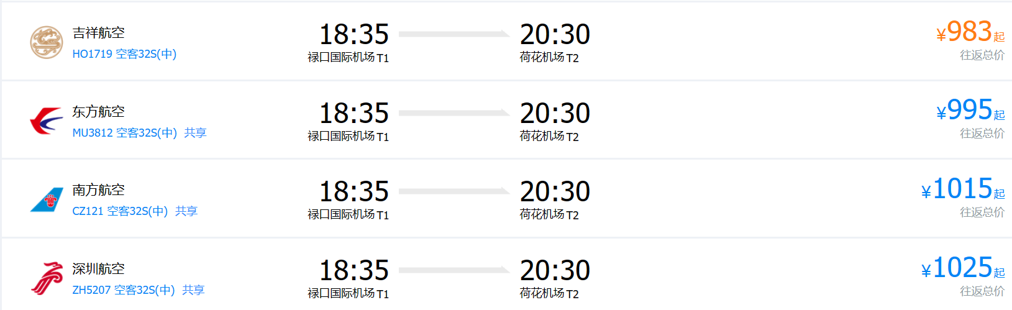This screenshot has width=1012, height=310.
Task: Click the 东方航空 airline name
Action: coord(98,112)
